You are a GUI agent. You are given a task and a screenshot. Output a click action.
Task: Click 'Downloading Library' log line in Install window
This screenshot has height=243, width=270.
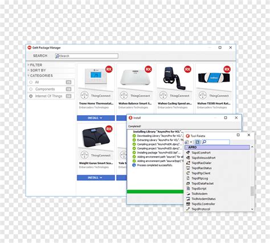[160, 136]
